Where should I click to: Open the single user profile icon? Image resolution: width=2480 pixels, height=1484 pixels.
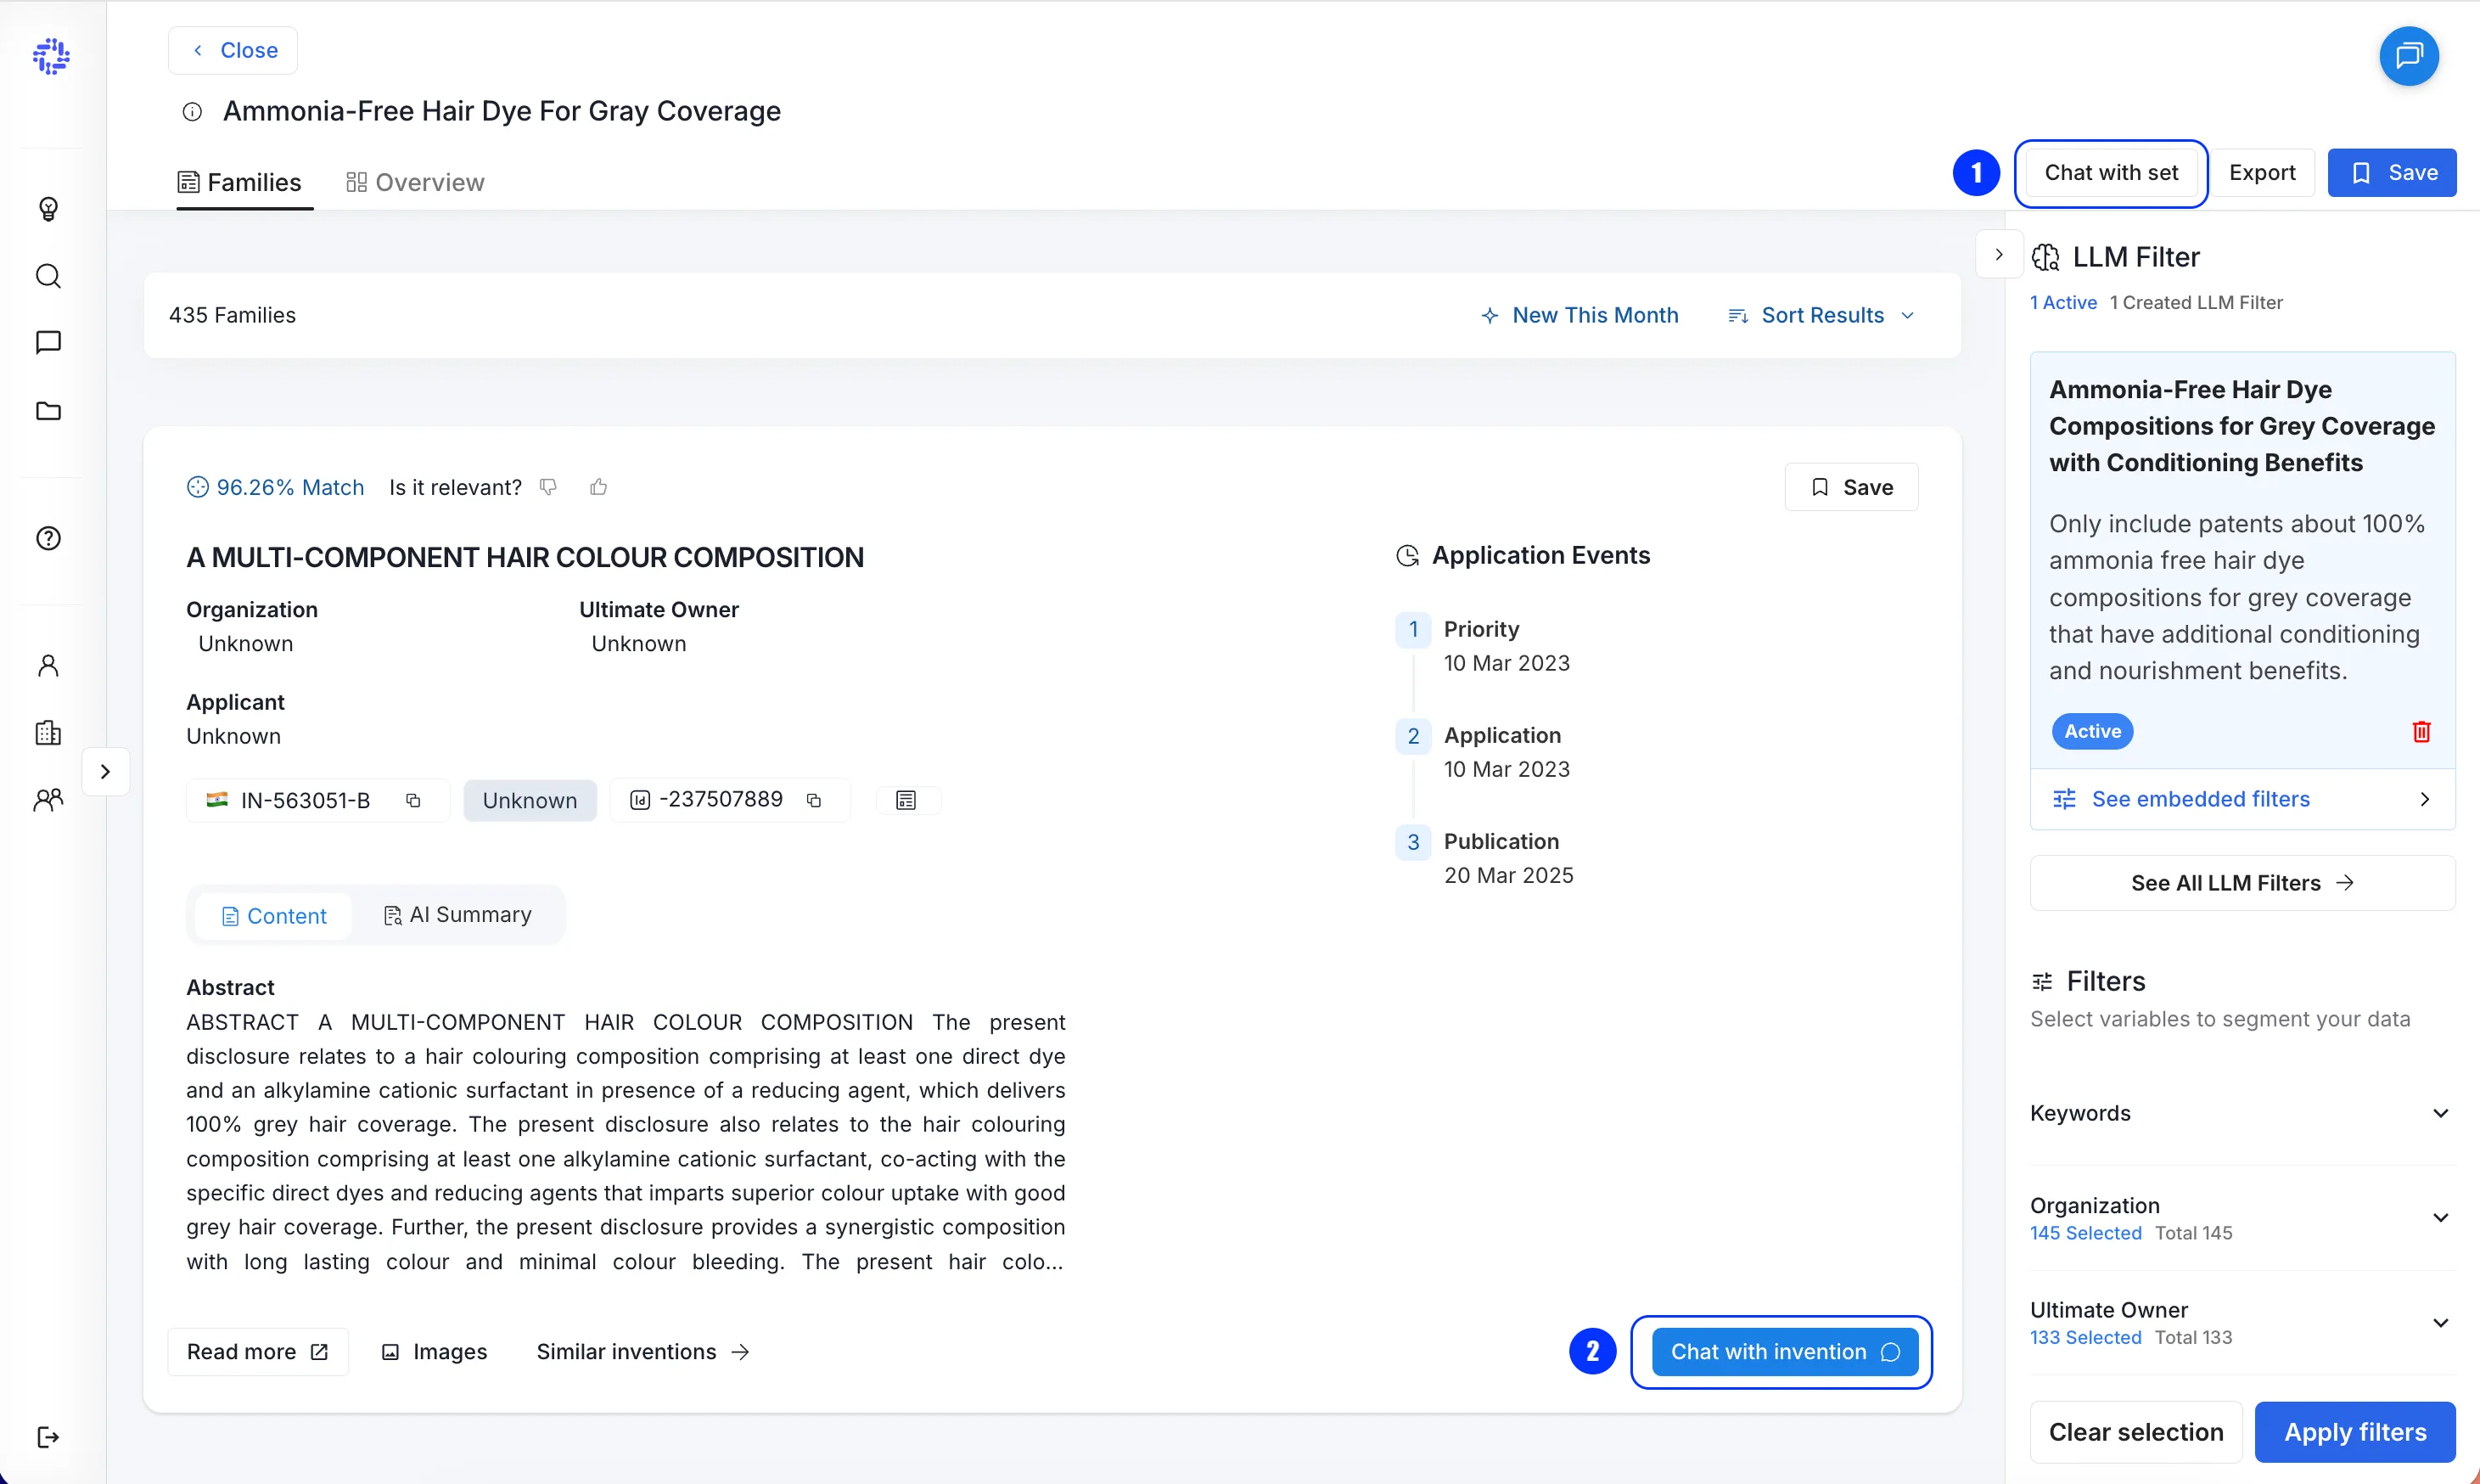click(x=48, y=666)
